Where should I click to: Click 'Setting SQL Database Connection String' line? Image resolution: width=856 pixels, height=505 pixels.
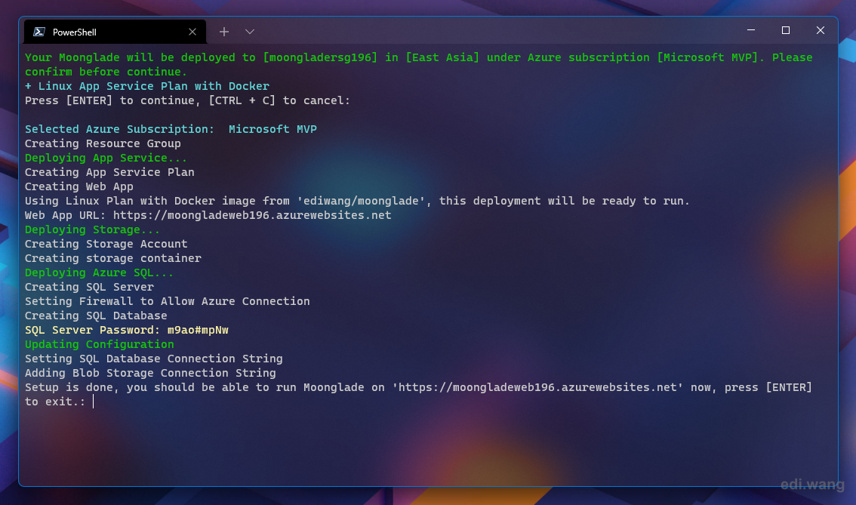click(x=153, y=359)
